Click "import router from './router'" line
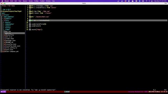Viewport: 168px width, 94px height. pyautogui.click(x=40, y=13)
